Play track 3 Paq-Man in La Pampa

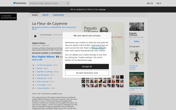coord(33,72)
